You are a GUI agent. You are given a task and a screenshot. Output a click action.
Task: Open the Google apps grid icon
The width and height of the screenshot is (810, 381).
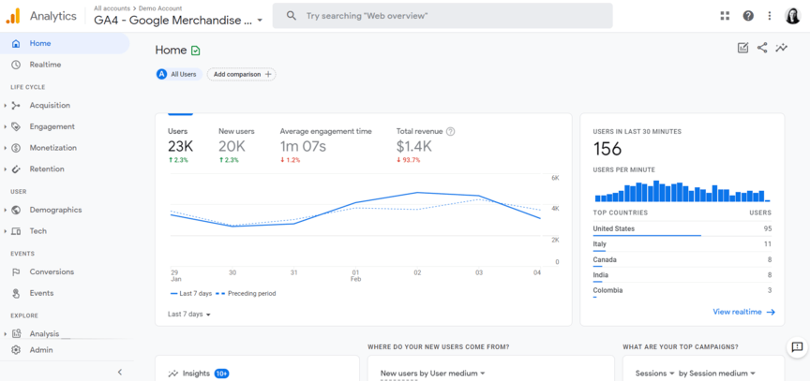725,16
